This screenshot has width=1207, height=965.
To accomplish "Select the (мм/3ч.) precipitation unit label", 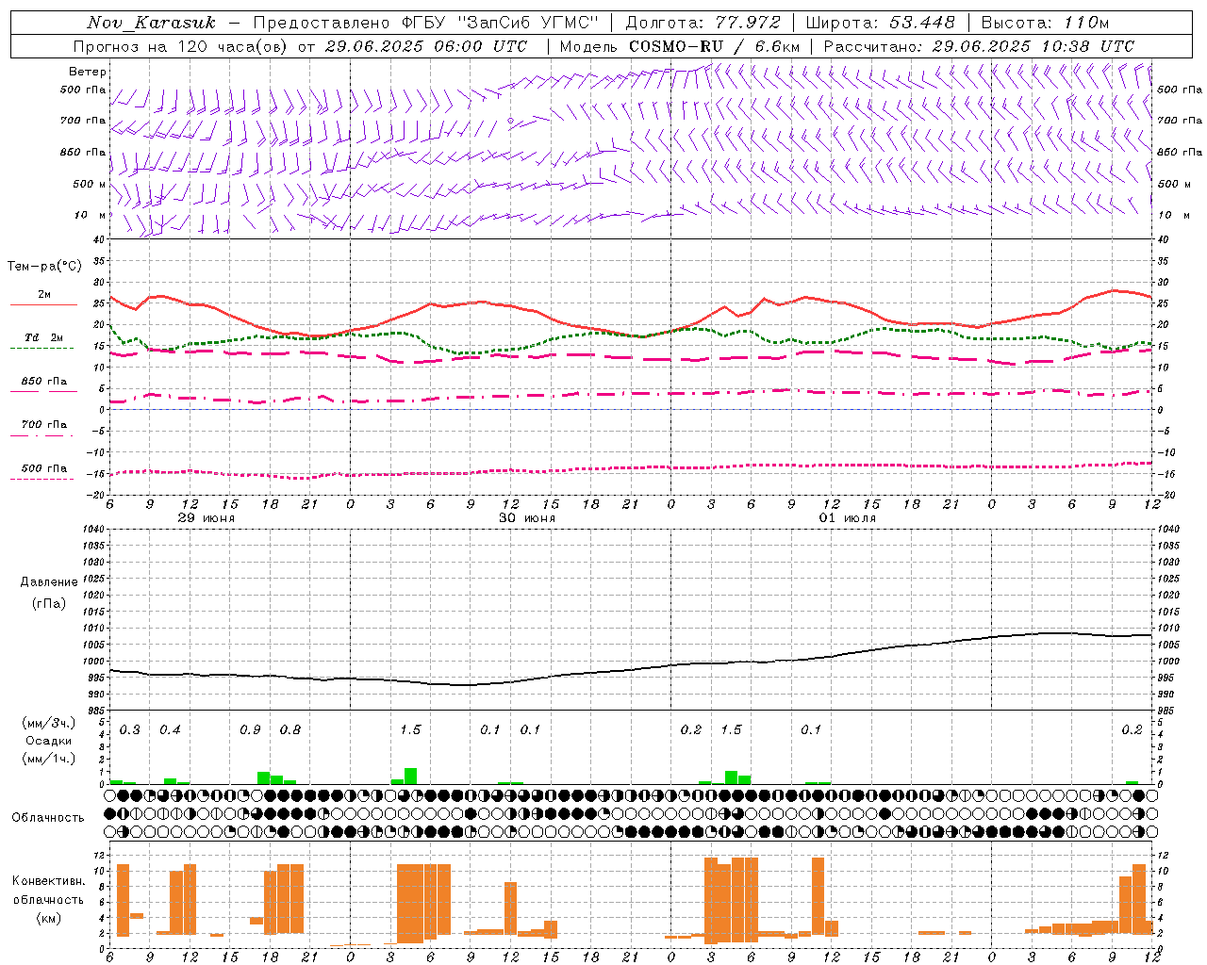I will pos(48,723).
